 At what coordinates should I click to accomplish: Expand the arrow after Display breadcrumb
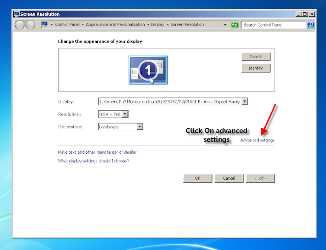[x=168, y=25]
